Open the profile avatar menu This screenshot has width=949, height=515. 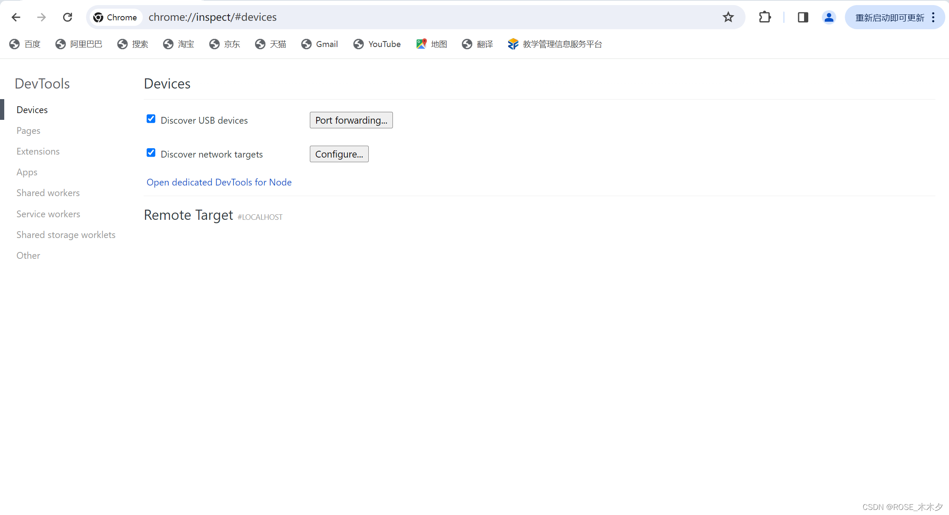(828, 17)
